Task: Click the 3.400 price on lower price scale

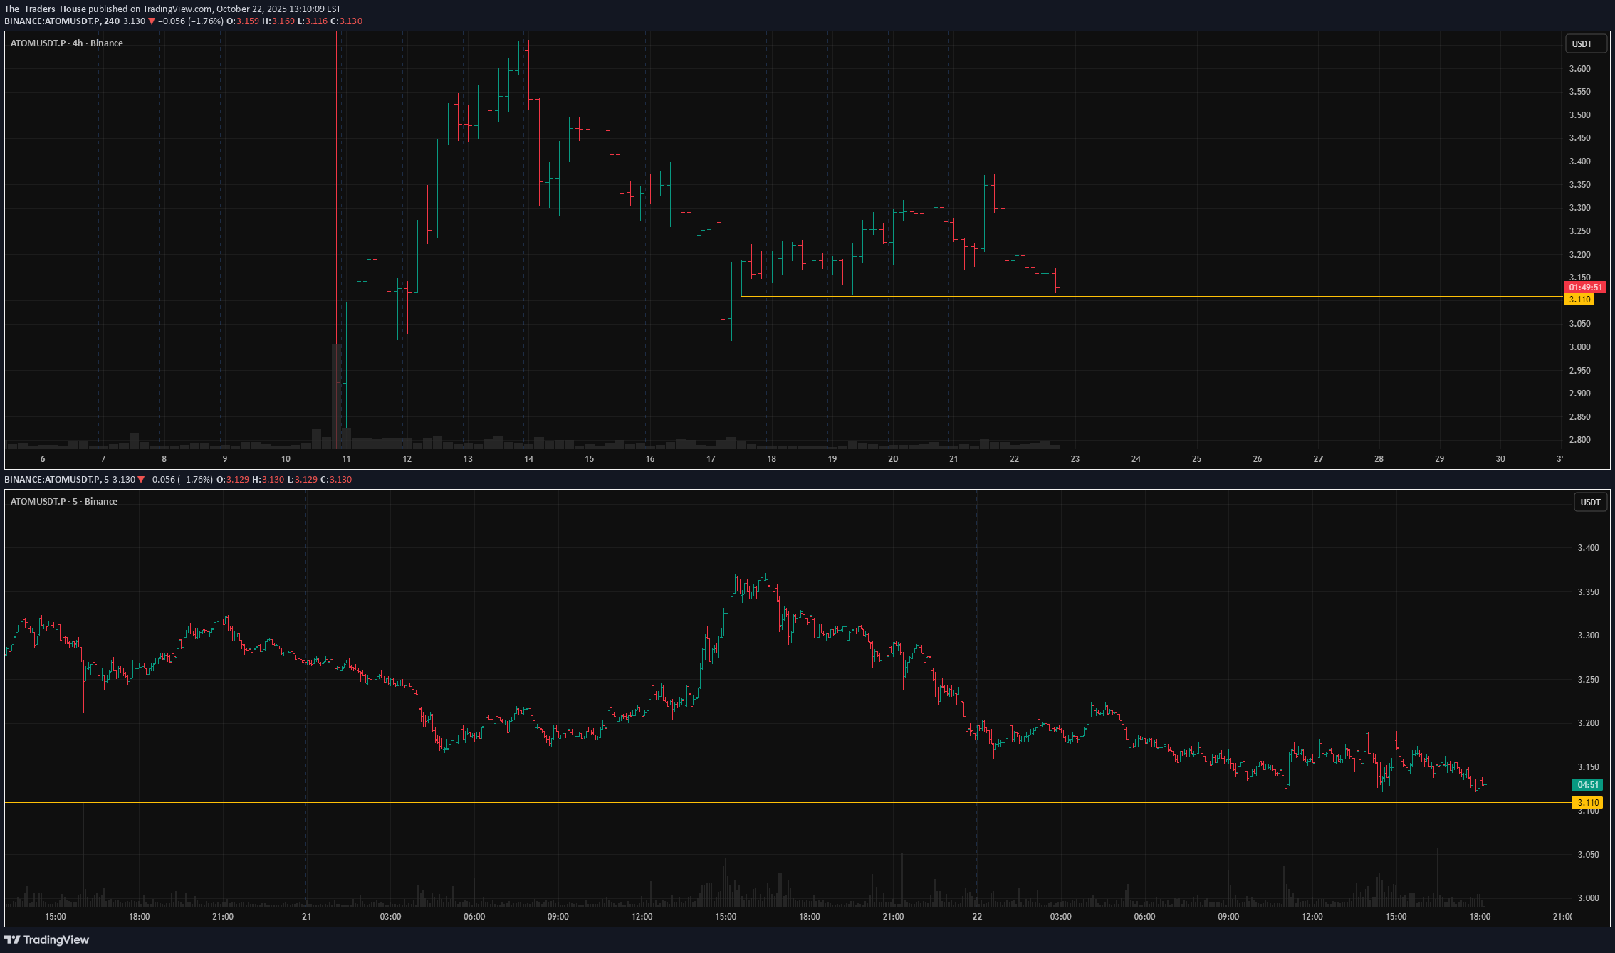Action: tap(1588, 548)
